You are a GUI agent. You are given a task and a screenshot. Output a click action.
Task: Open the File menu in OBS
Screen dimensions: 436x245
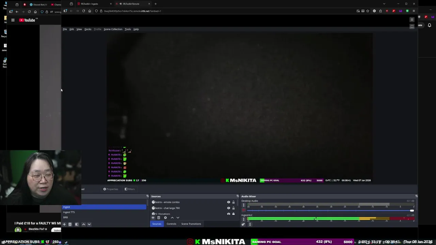coord(65,29)
